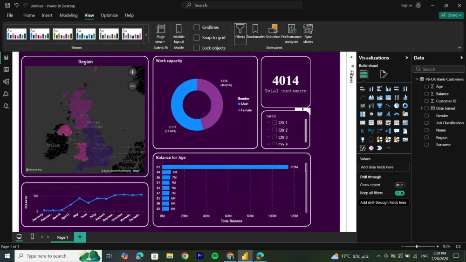Screen dimensions: 466x262
Task: Collapse the P6-UK-Bank-Customers table
Action: [417, 79]
